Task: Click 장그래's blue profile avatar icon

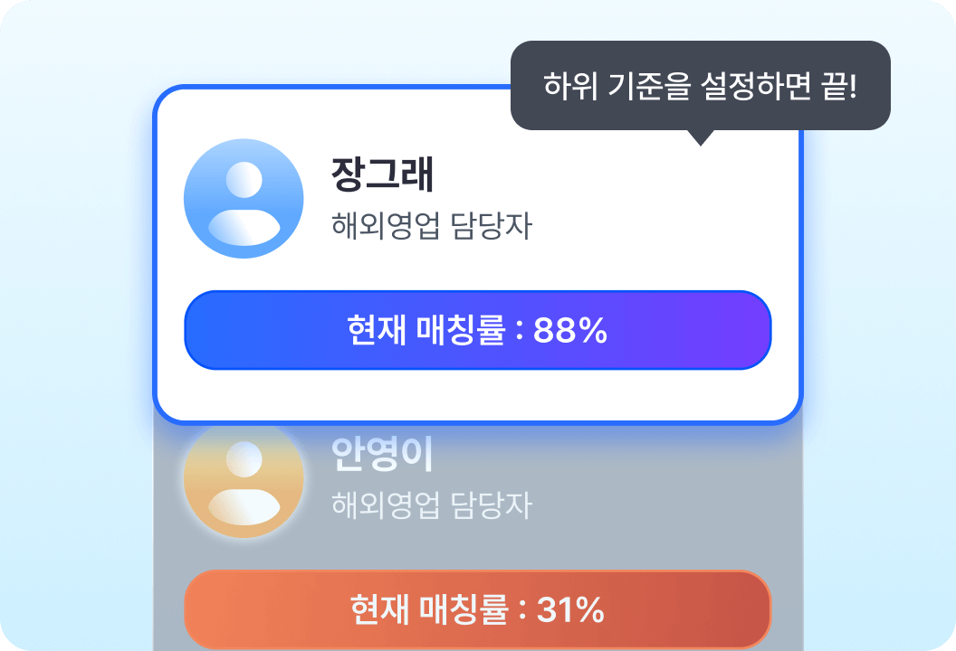Action: pyautogui.click(x=244, y=199)
